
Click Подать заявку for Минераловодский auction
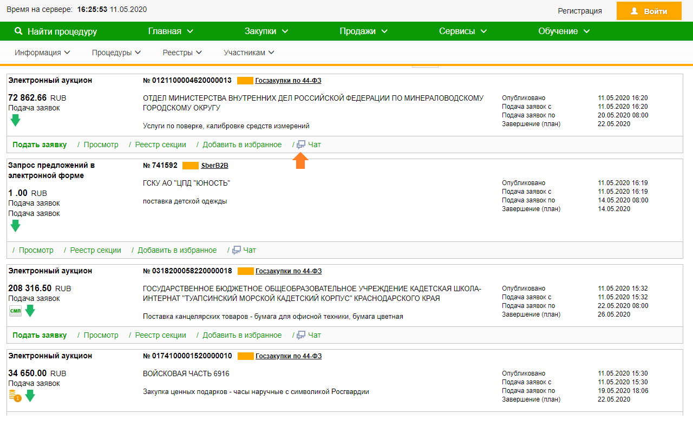pyautogui.click(x=40, y=145)
